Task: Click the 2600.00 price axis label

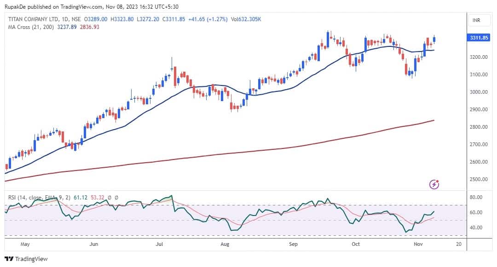Action: click(479, 162)
